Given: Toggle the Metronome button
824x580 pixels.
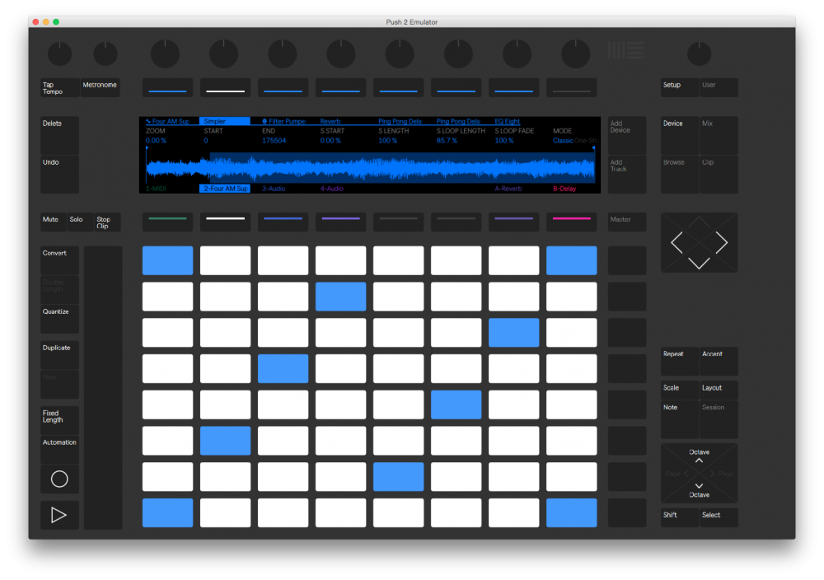Looking at the screenshot, I should (x=100, y=87).
